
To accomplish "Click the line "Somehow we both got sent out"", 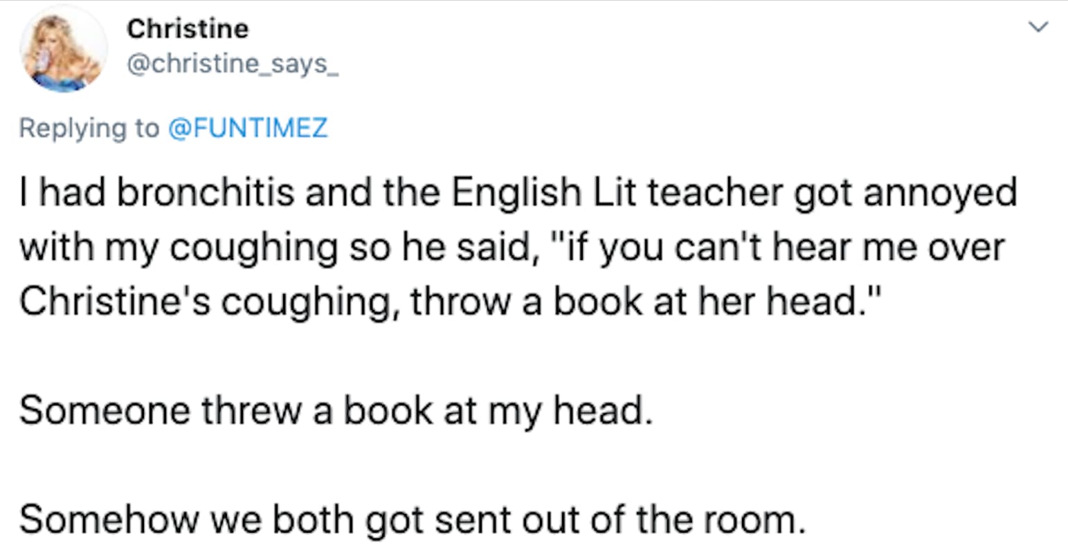I will coord(413,519).
